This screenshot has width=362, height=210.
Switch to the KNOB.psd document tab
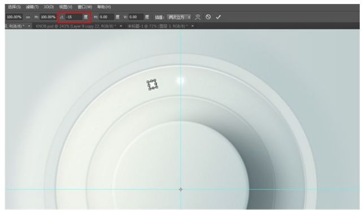point(76,26)
